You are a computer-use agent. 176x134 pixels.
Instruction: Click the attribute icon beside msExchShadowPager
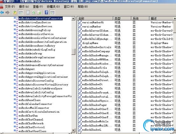(80, 105)
